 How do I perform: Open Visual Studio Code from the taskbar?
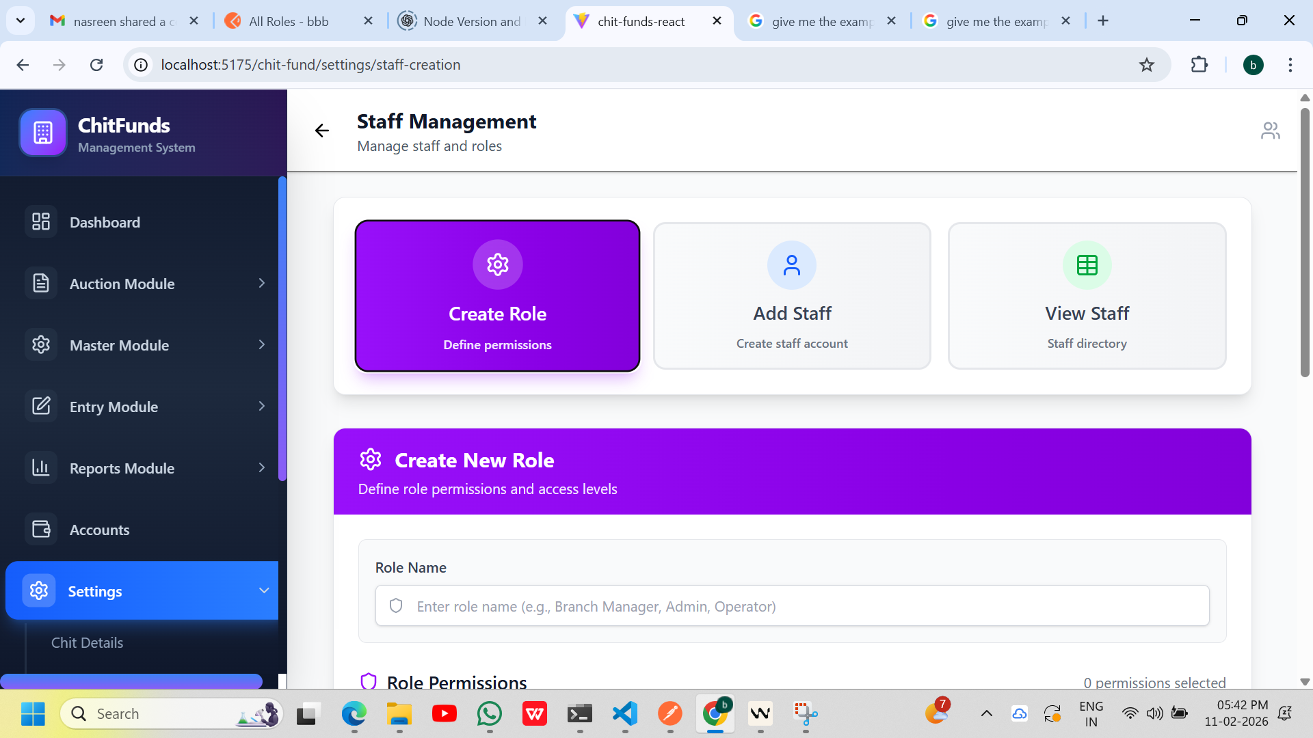point(625,714)
